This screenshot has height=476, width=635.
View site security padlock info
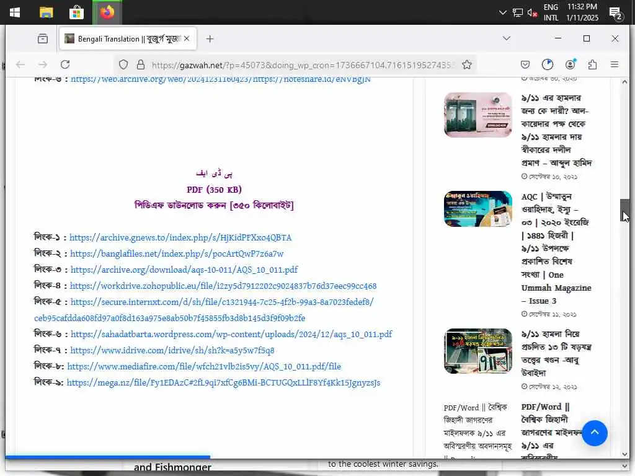pos(141,64)
